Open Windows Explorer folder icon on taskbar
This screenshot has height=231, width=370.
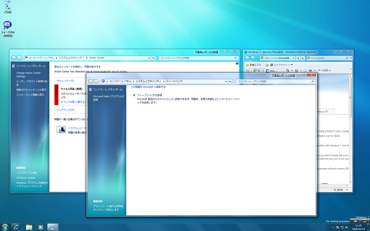coord(29,227)
